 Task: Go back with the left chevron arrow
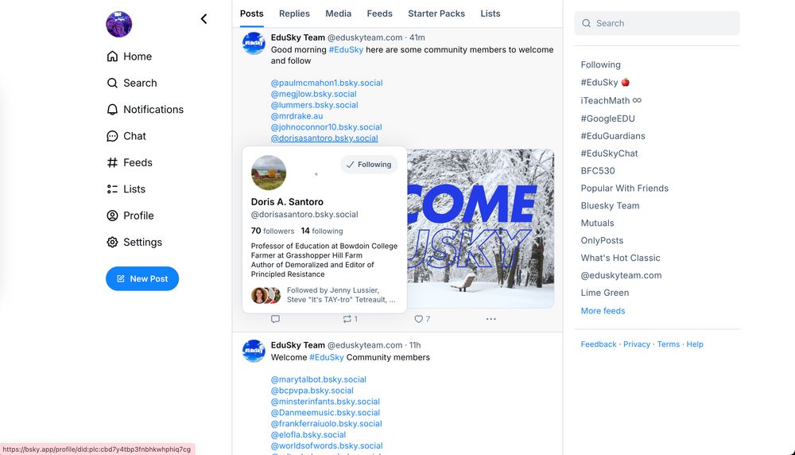[x=204, y=19]
